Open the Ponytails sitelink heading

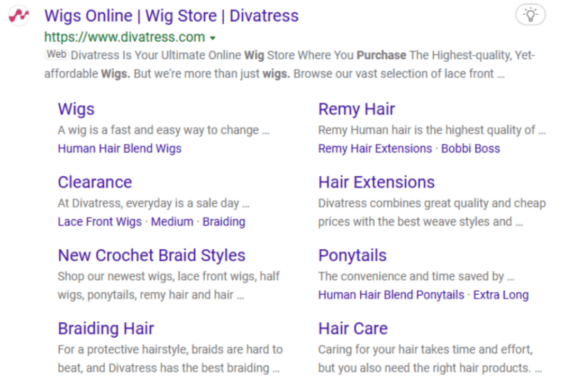(x=352, y=256)
